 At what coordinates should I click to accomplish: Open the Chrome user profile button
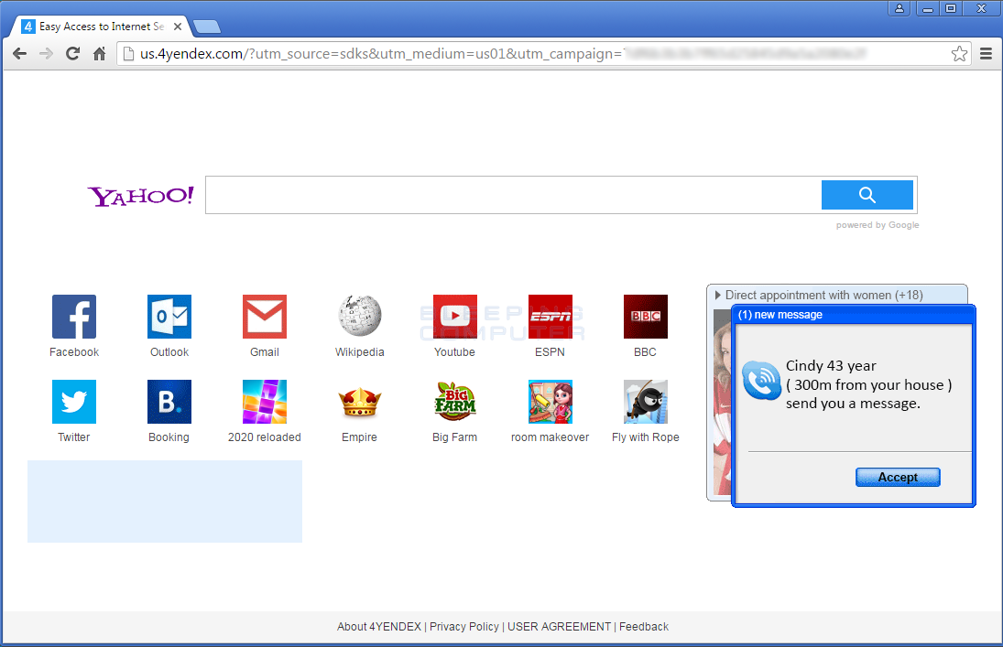coord(899,8)
